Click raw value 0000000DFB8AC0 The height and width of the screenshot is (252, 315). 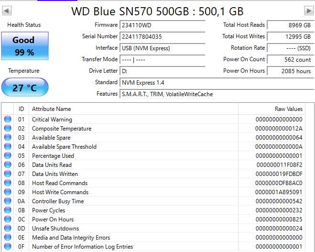pyautogui.click(x=279, y=183)
